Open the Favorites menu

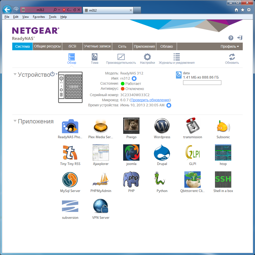(39, 17)
